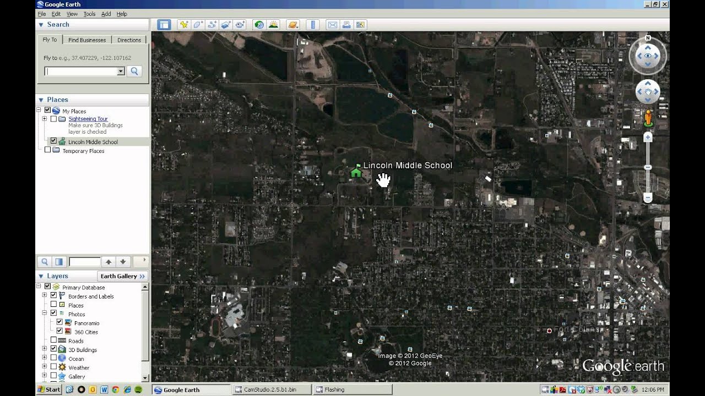
Task: Open the Earth Gallery button
Action: point(123,276)
